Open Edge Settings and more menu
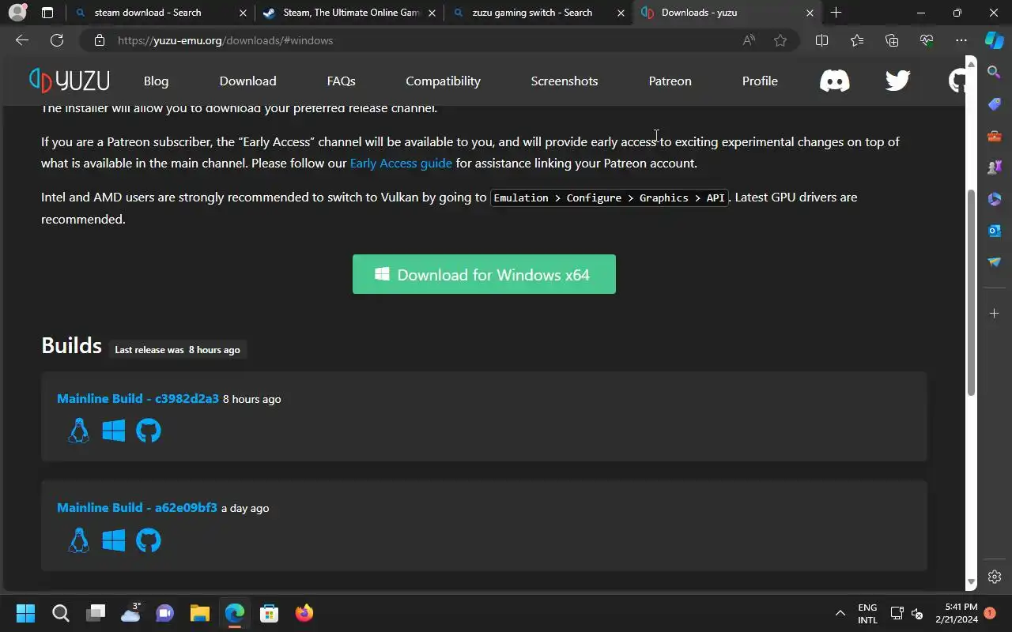The height and width of the screenshot is (632, 1012). (x=961, y=40)
